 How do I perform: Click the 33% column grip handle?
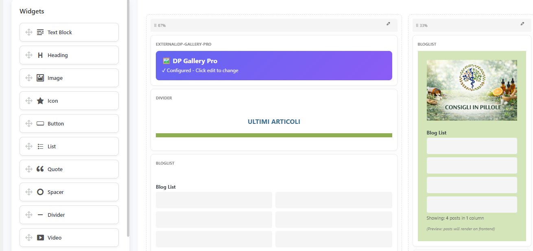(x=417, y=25)
